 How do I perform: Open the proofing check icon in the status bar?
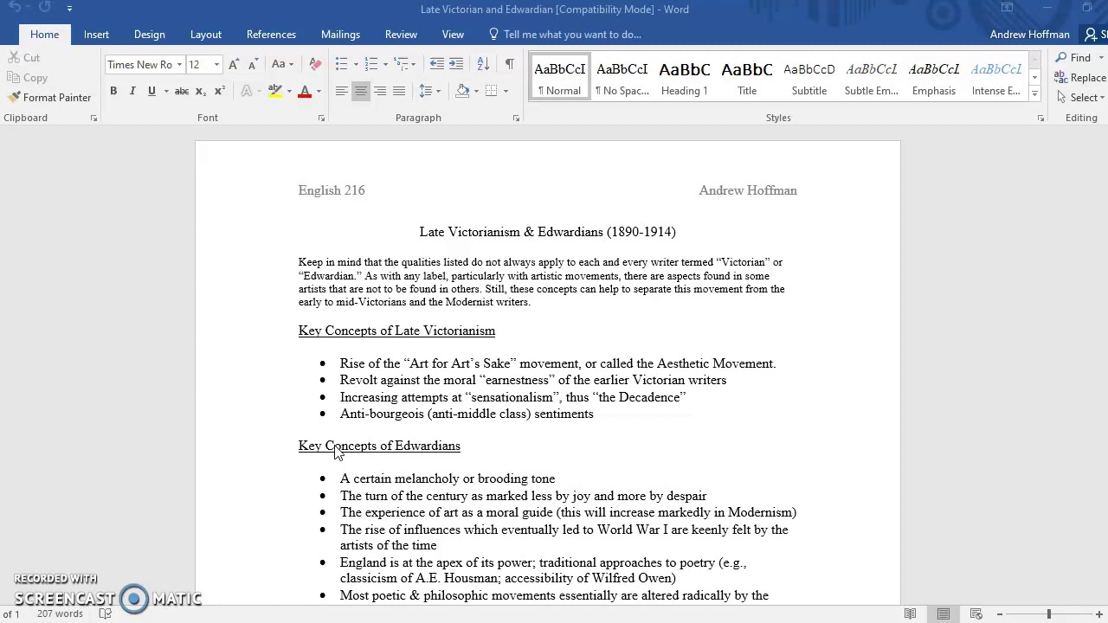(x=106, y=613)
